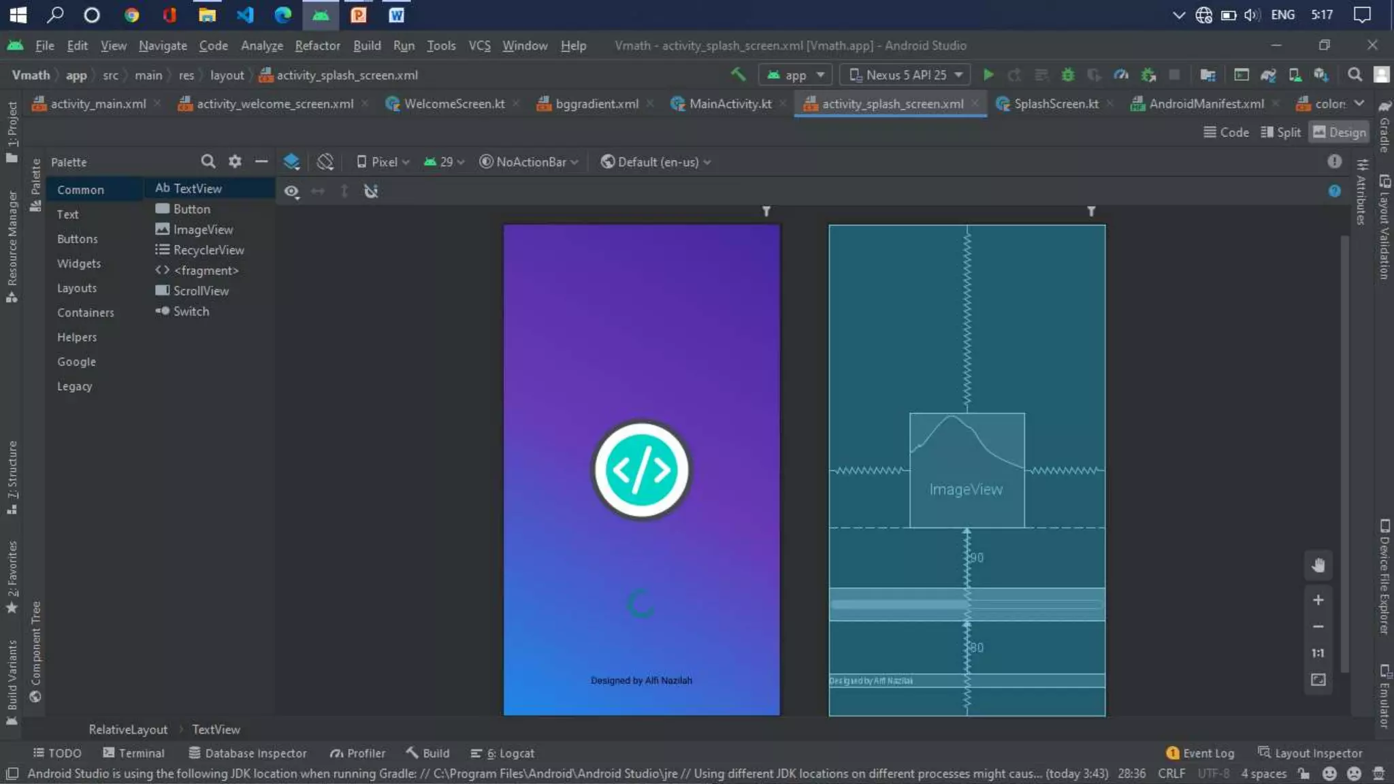Viewport: 1394px width, 784px height.
Task: Switch the editor to Split view
Action: click(1280, 132)
